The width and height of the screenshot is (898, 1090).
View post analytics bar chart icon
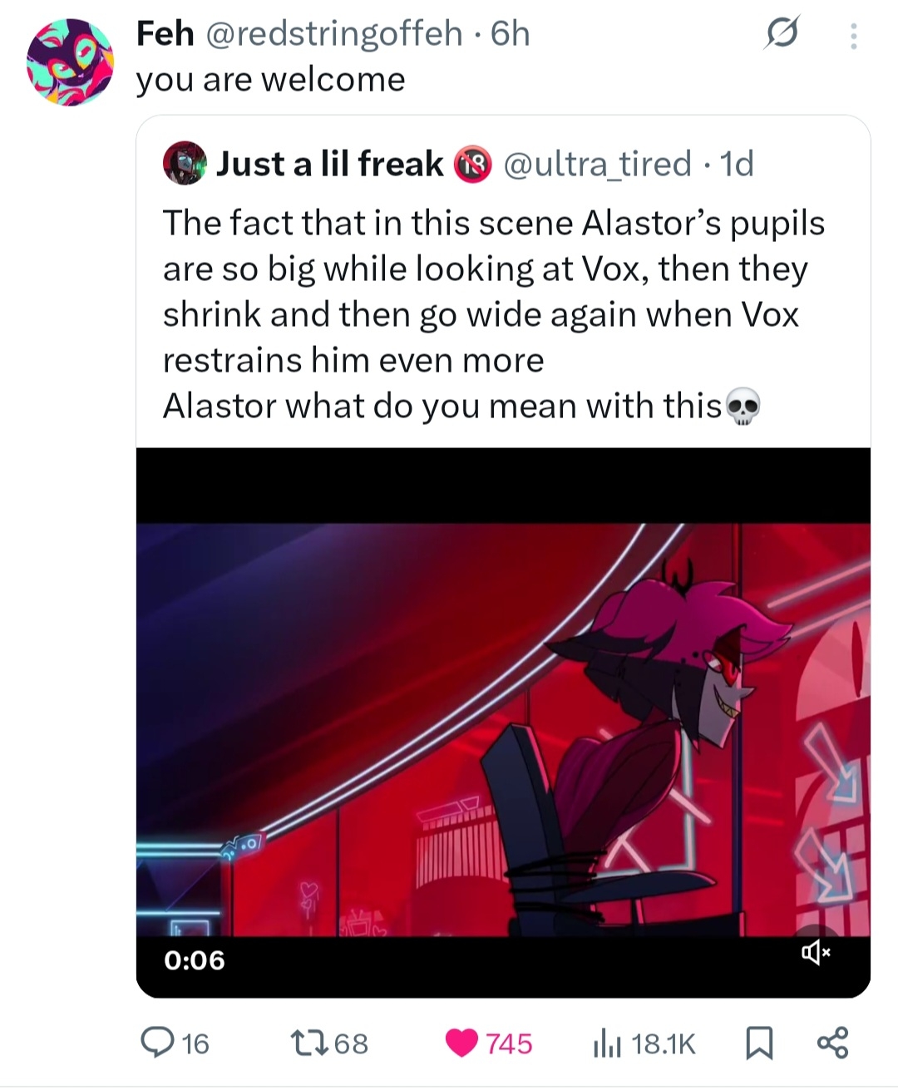(x=606, y=1043)
